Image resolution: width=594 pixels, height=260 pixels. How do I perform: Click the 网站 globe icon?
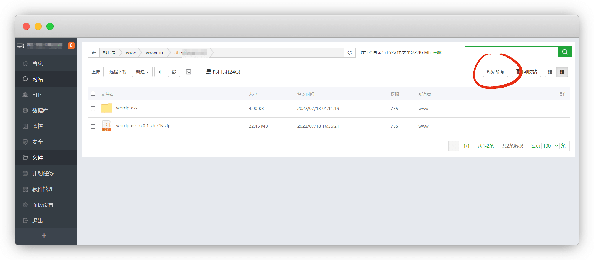pos(25,79)
